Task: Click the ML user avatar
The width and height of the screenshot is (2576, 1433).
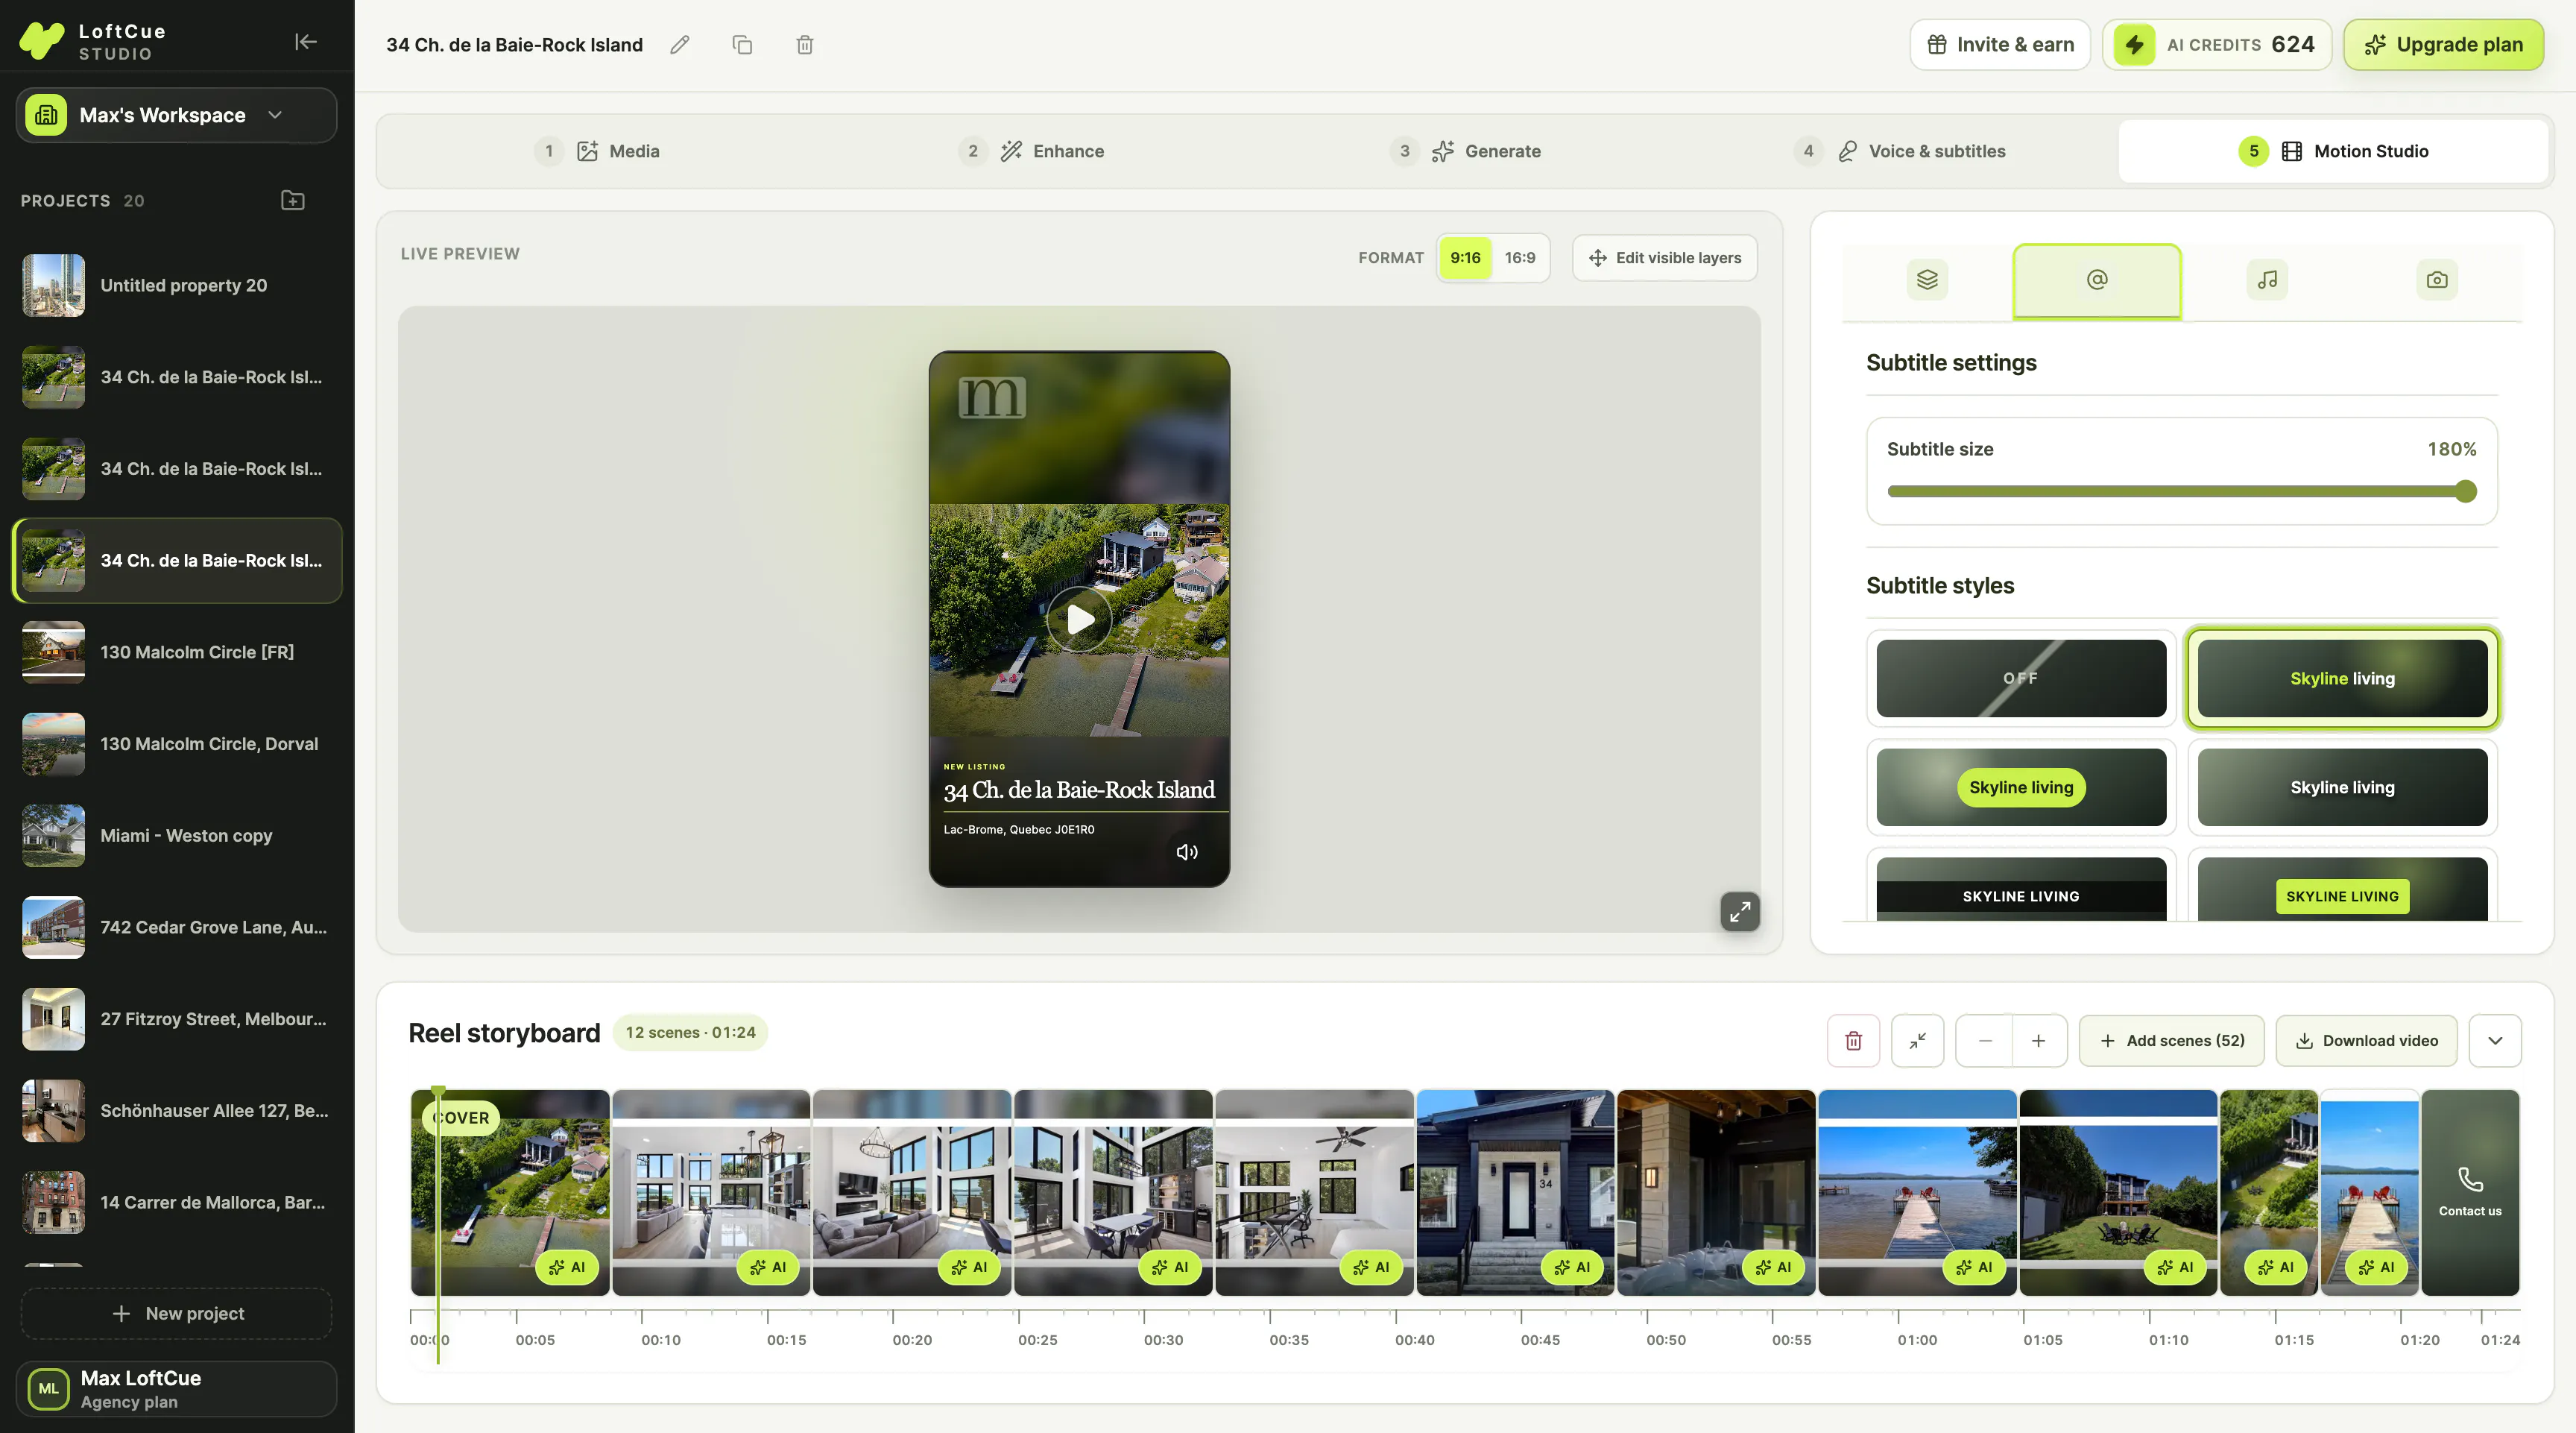Action: click(49, 1389)
